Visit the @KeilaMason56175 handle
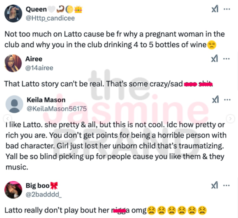The height and width of the screenshot is (218, 238). (57, 109)
